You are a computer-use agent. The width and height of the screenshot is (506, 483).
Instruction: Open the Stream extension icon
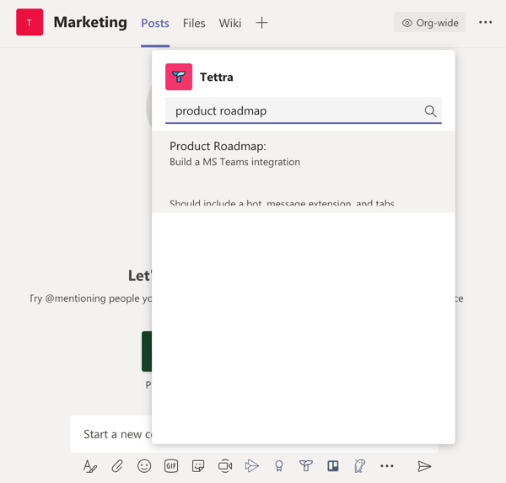251,466
